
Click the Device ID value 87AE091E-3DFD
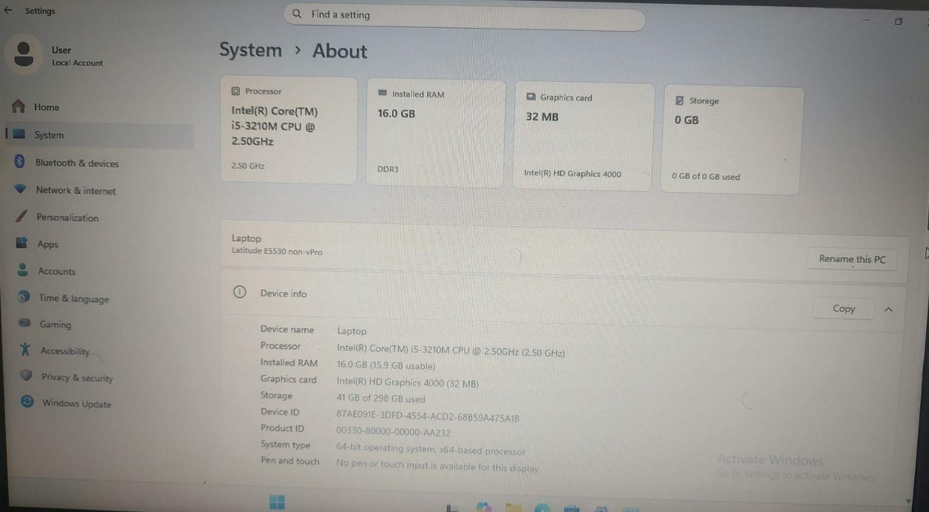coord(428,416)
